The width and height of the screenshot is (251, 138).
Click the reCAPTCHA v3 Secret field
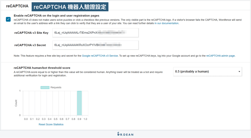pos(95,45)
